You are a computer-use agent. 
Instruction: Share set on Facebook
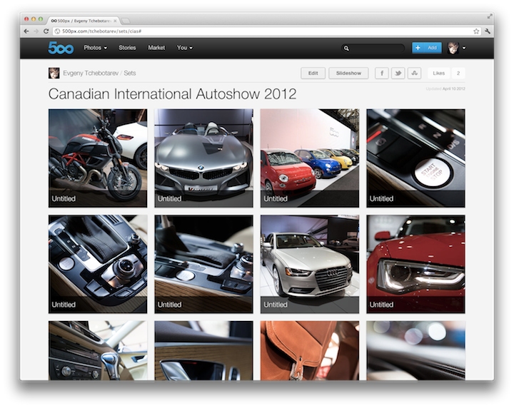click(382, 73)
